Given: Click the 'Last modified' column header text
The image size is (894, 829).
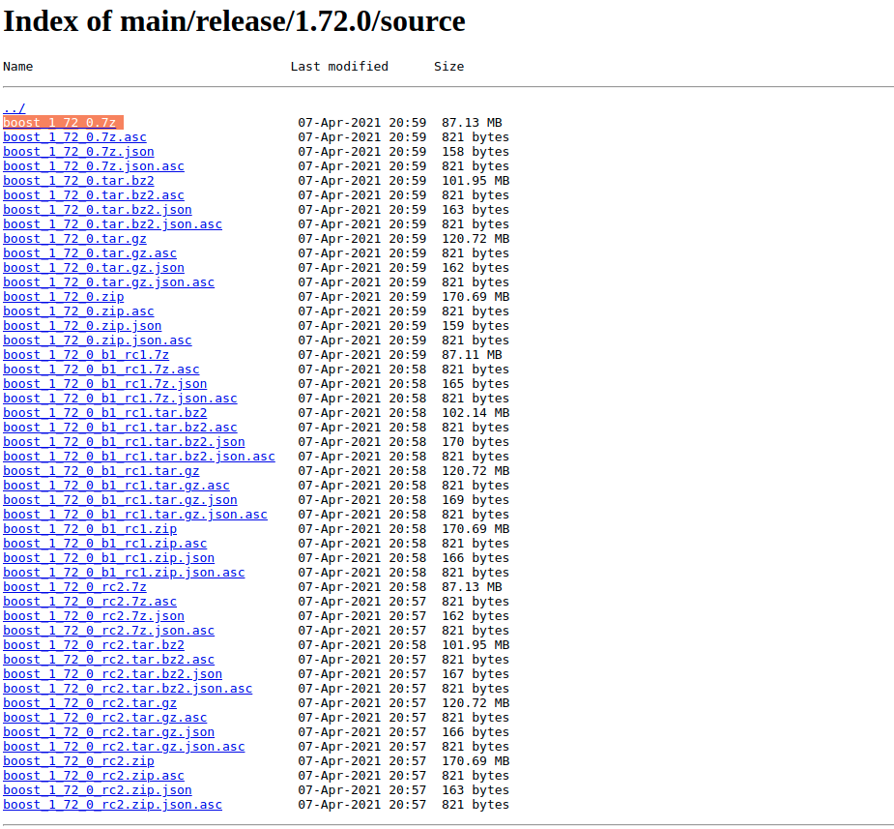Looking at the screenshot, I should coord(339,66).
